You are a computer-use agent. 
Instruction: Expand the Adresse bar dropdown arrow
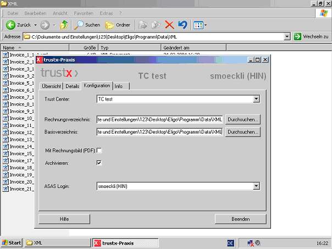pyautogui.click(x=287, y=36)
